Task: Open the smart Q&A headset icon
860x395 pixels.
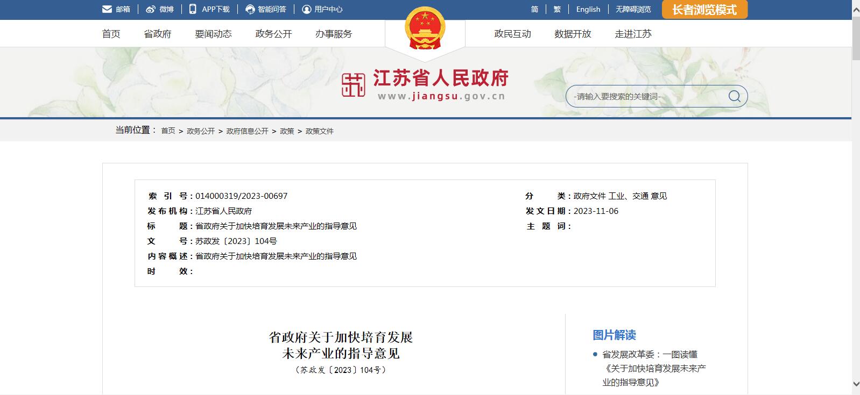Action: pyautogui.click(x=250, y=9)
